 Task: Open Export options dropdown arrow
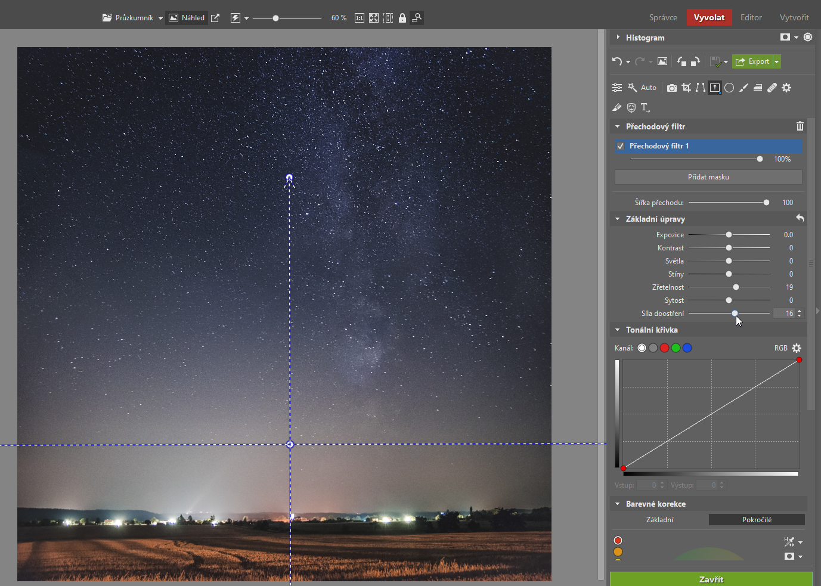(x=777, y=61)
